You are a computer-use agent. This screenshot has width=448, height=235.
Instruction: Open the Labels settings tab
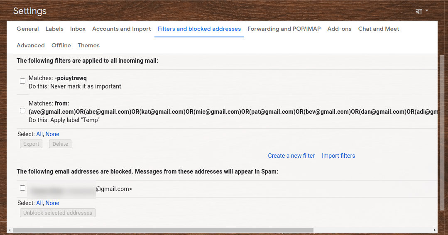54,29
